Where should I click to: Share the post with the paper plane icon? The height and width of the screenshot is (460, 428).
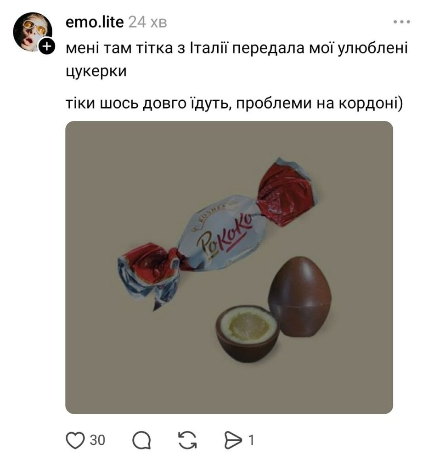point(233,440)
